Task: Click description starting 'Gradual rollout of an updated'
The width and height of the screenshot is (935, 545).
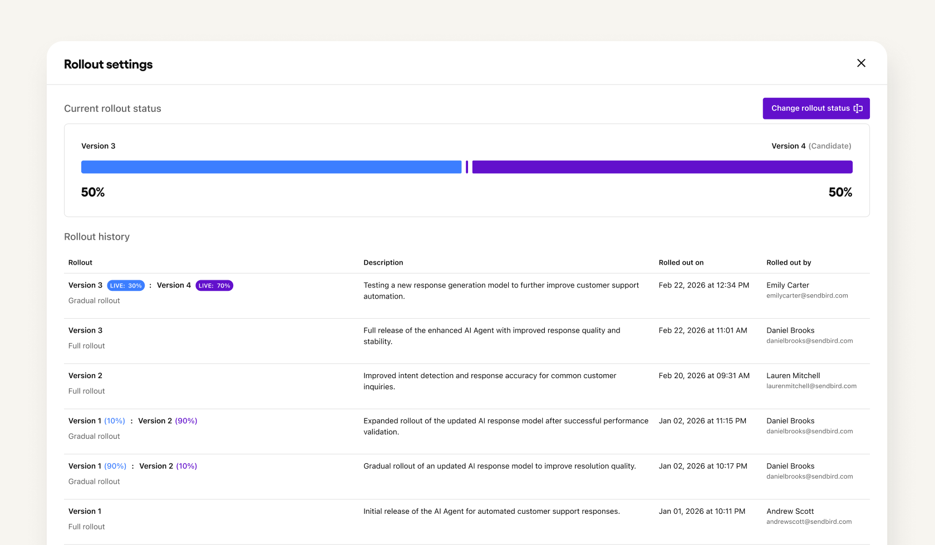Action: point(499,466)
